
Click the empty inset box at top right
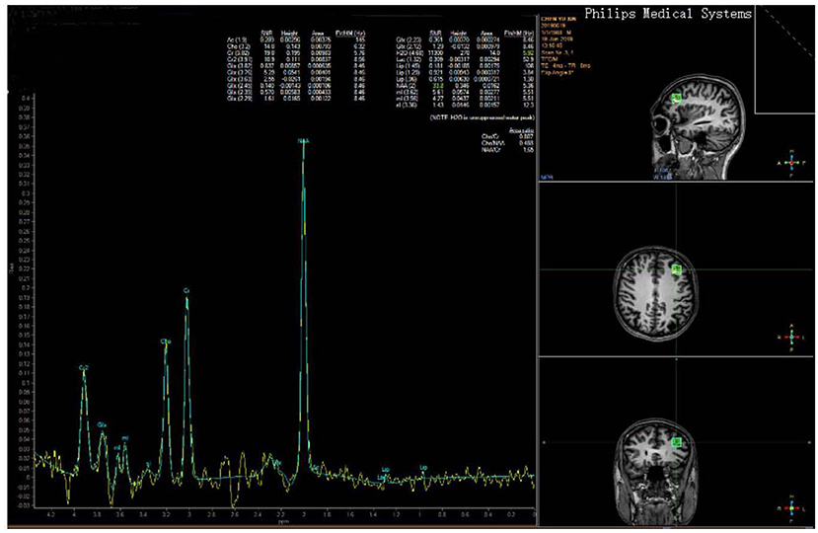pyautogui.click(x=784, y=59)
